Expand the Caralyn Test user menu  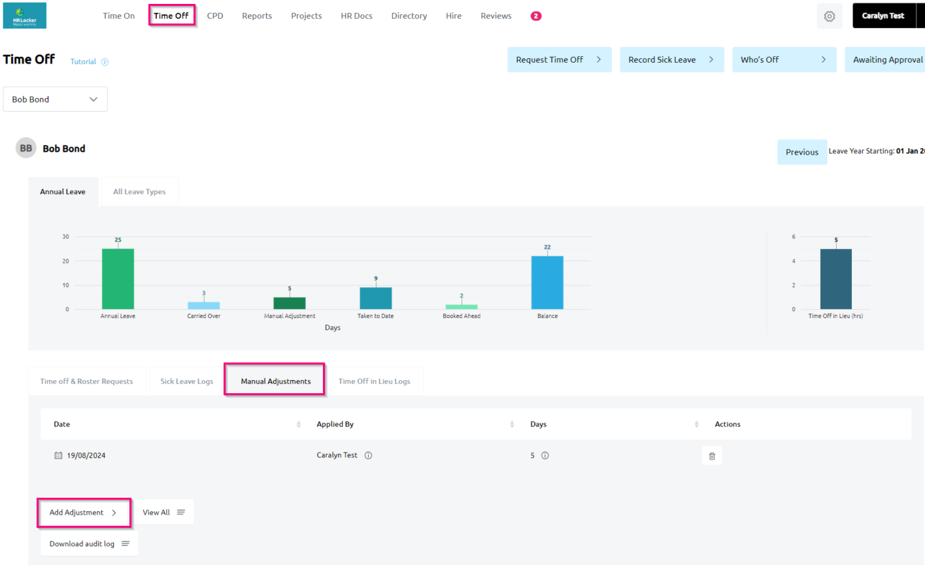883,16
